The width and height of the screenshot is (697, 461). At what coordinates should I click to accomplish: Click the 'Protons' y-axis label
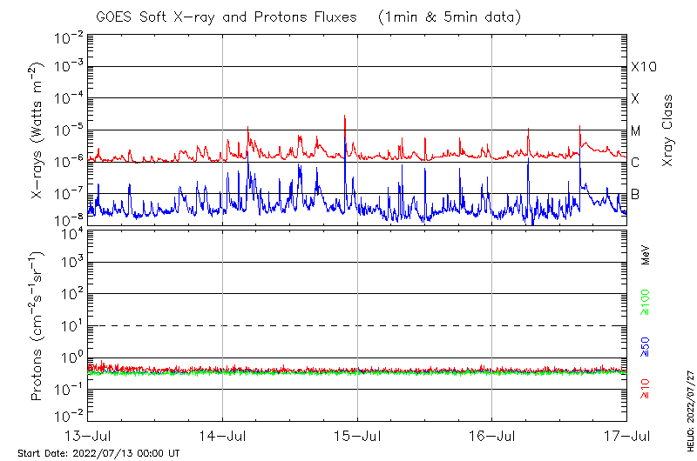point(37,325)
